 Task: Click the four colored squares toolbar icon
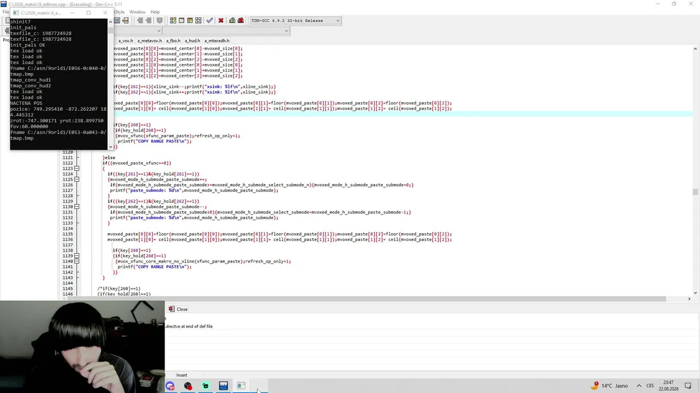[x=173, y=21]
